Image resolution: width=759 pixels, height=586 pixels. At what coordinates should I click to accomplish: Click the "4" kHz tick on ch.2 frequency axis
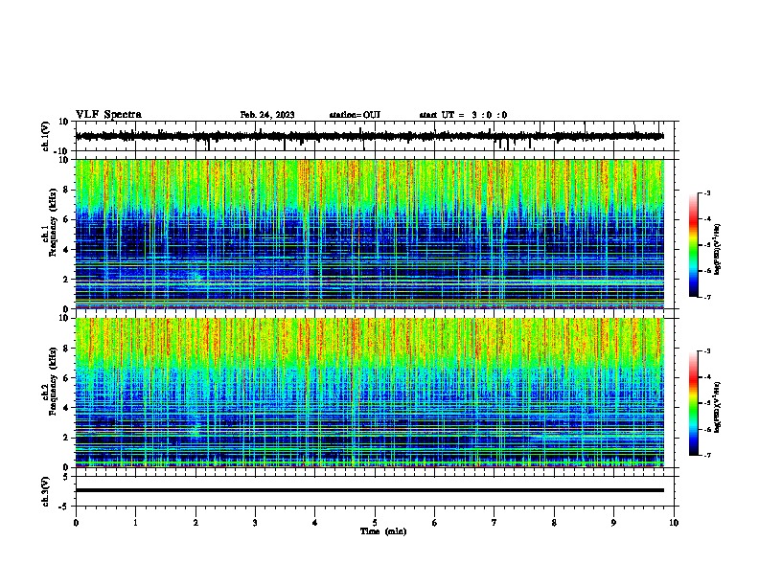[x=67, y=408]
